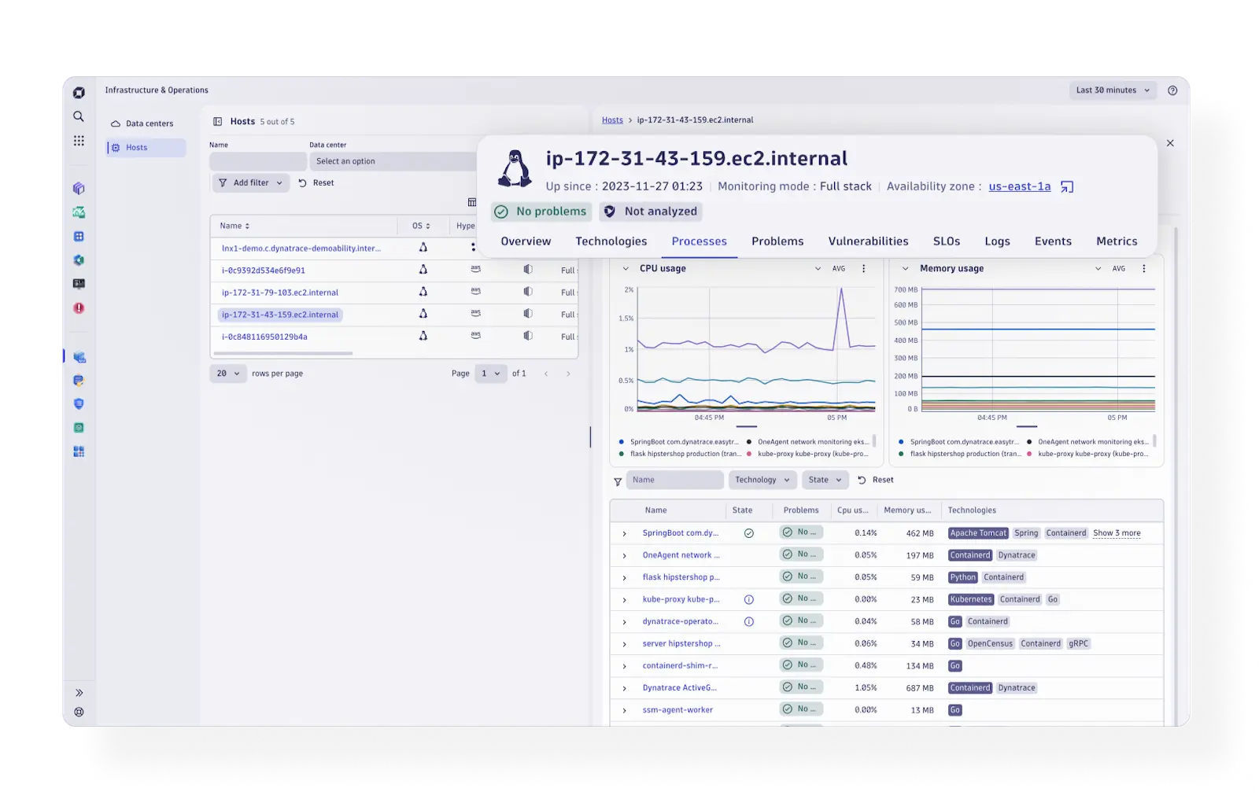Image resolution: width=1259 pixels, height=803 pixels.
Task: Open the Technology filter dropdown
Action: pyautogui.click(x=762, y=480)
